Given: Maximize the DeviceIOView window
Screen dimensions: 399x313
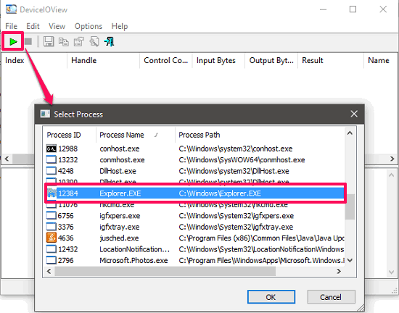Looking at the screenshot, I should pyautogui.click(x=353, y=9).
